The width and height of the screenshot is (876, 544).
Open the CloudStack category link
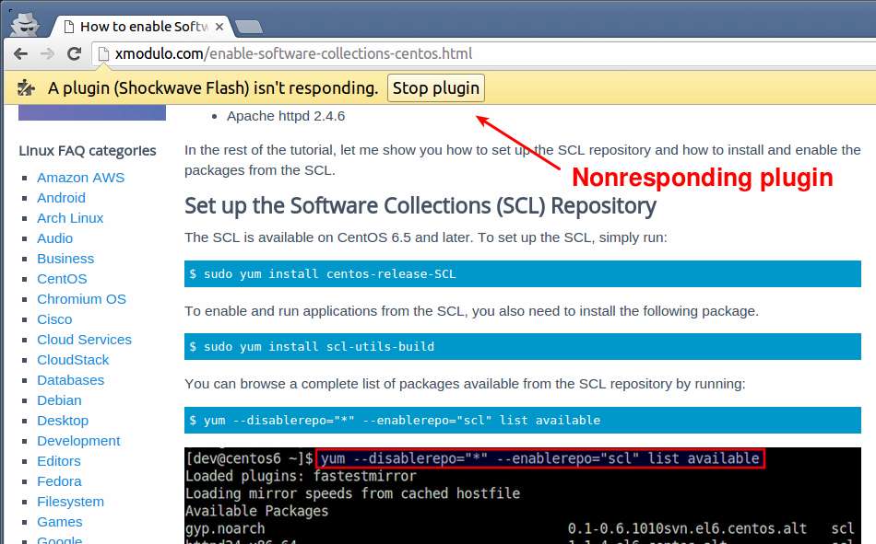pyautogui.click(x=73, y=360)
